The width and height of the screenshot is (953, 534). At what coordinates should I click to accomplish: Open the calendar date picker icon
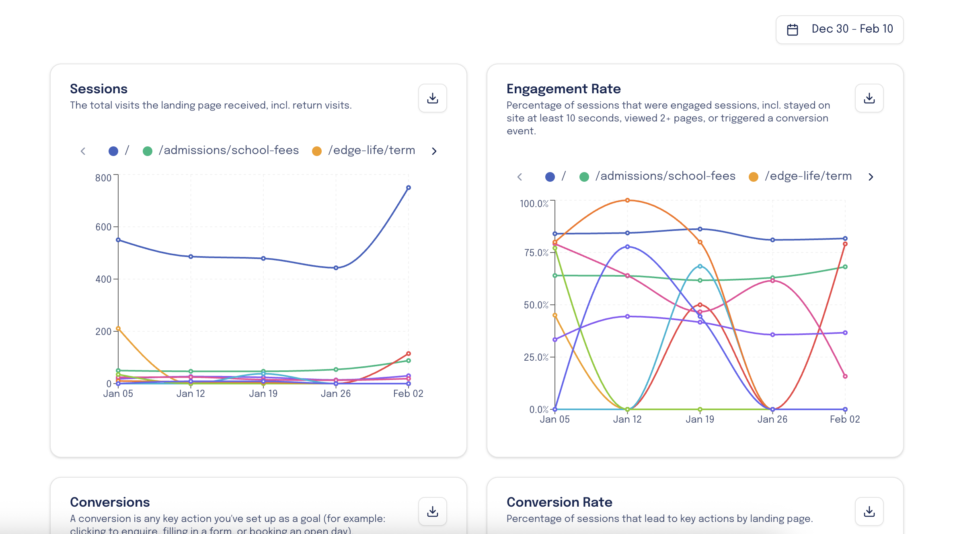pyautogui.click(x=792, y=29)
